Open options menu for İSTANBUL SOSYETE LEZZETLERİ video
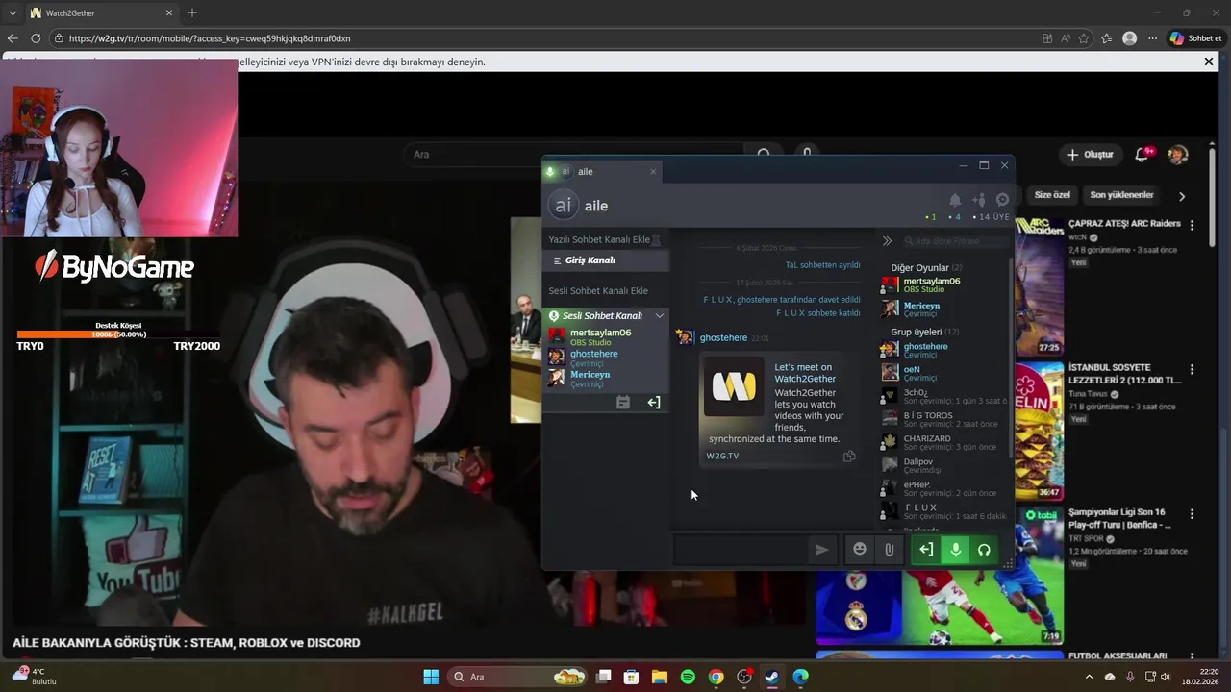 [x=1192, y=369]
